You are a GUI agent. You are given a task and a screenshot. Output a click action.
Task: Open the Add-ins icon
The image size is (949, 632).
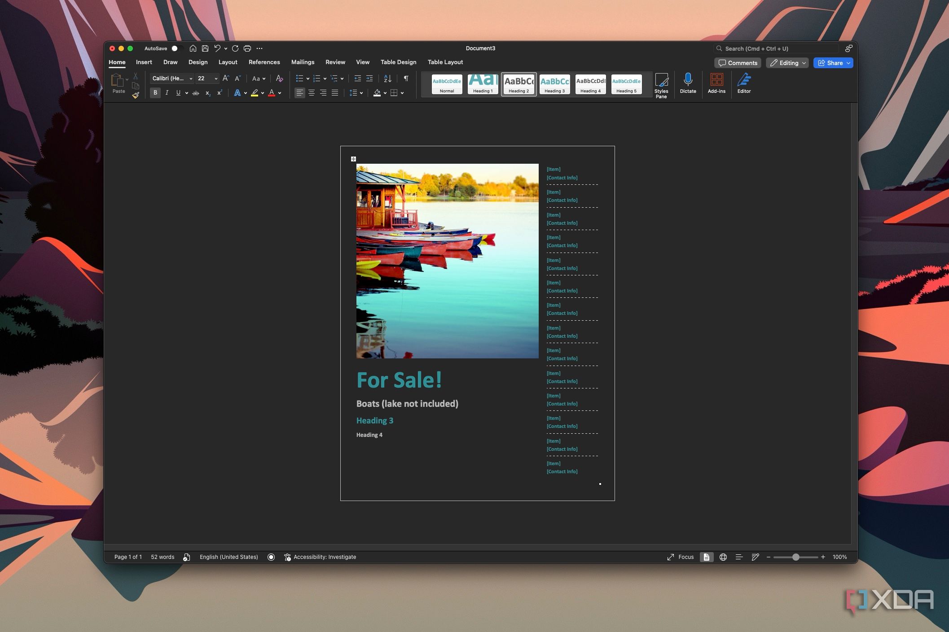[716, 83]
